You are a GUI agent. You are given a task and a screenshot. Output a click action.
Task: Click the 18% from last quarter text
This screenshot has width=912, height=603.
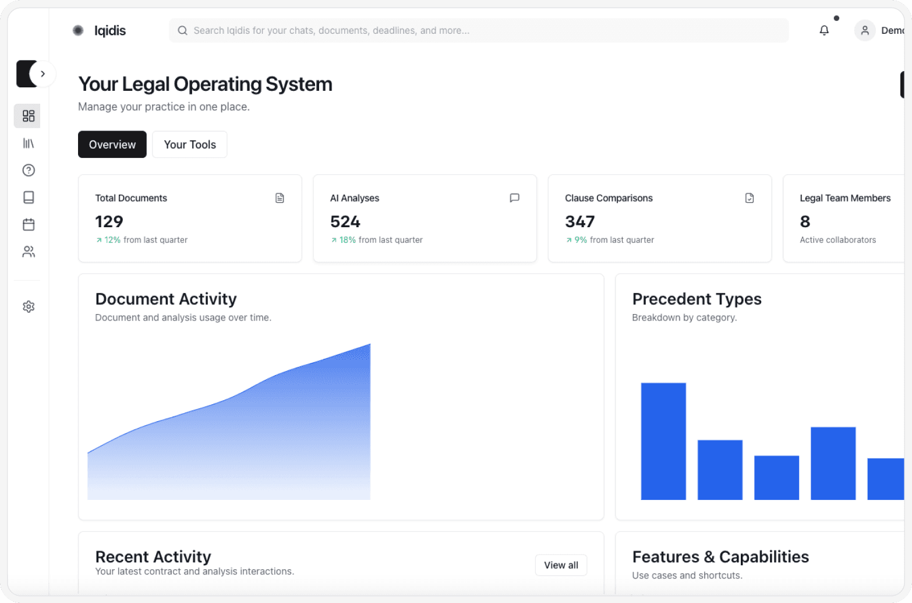[x=377, y=240]
